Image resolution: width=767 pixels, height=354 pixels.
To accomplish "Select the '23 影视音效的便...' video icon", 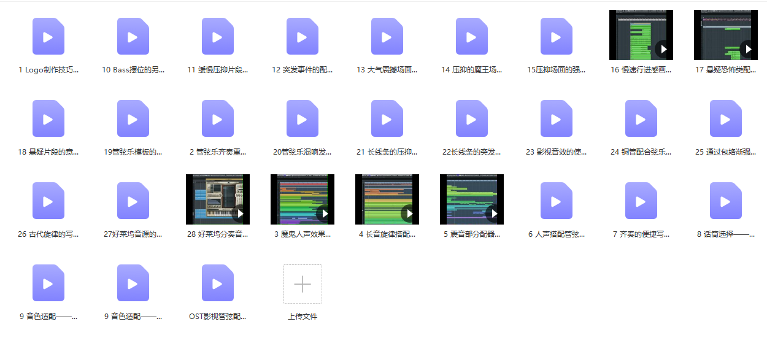I will pyautogui.click(x=557, y=118).
